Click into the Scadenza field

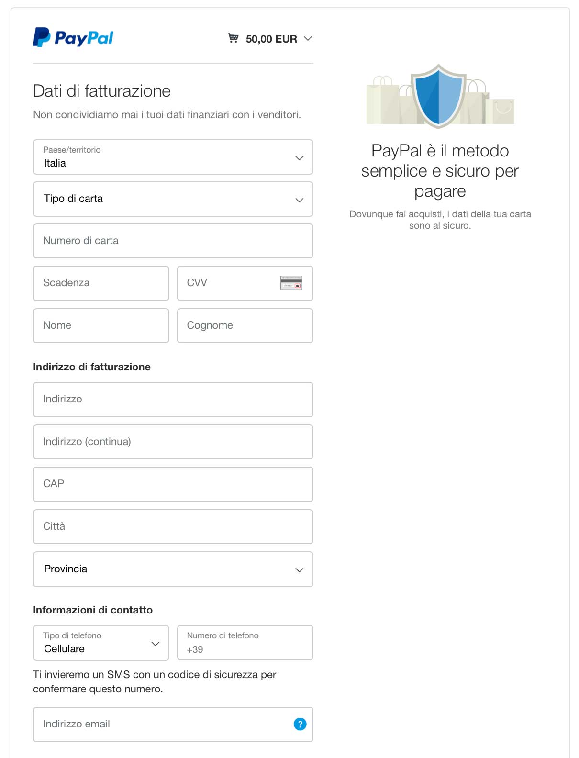point(101,283)
